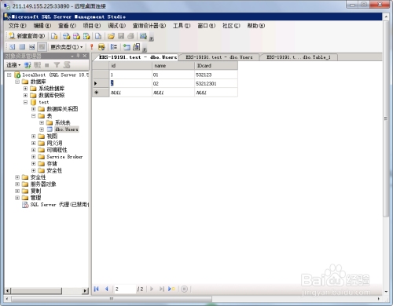
Task: Toggle the Show SQL Pane icon
Action: pos(31,47)
